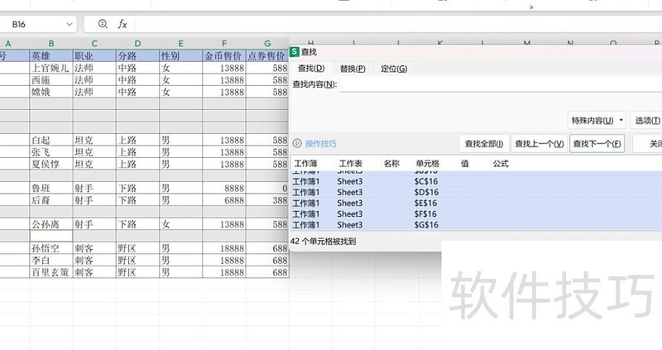Click the selected empty cell B16

[51, 236]
